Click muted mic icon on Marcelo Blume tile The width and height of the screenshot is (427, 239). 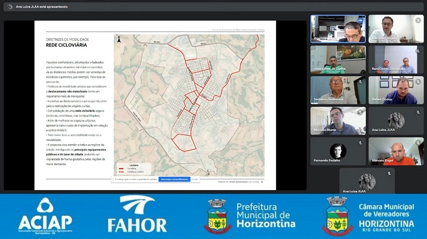click(x=361, y=111)
